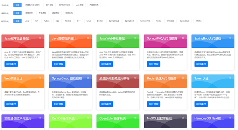Choose the Java tag filter
Screen dimensions: 238x130
pos(27,21)
